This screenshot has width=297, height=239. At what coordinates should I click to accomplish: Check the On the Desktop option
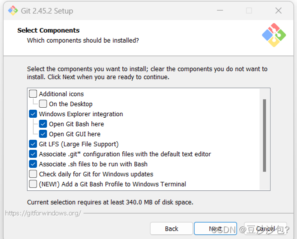43,104
